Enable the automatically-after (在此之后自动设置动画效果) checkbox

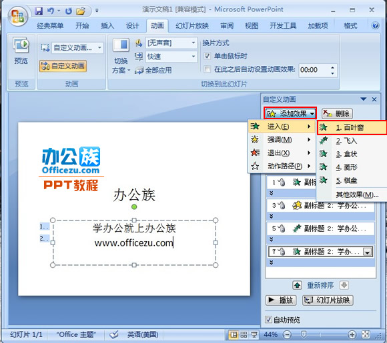pyautogui.click(x=208, y=69)
